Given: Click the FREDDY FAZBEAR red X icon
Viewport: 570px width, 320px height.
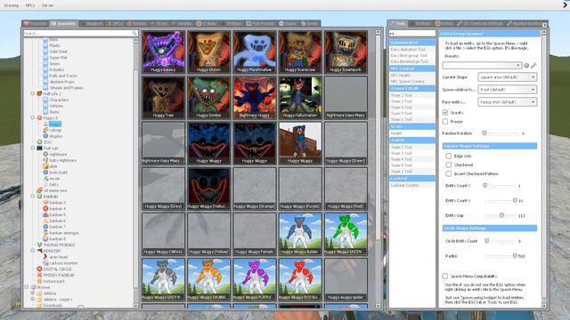Looking at the screenshot, I should (x=39, y=275).
